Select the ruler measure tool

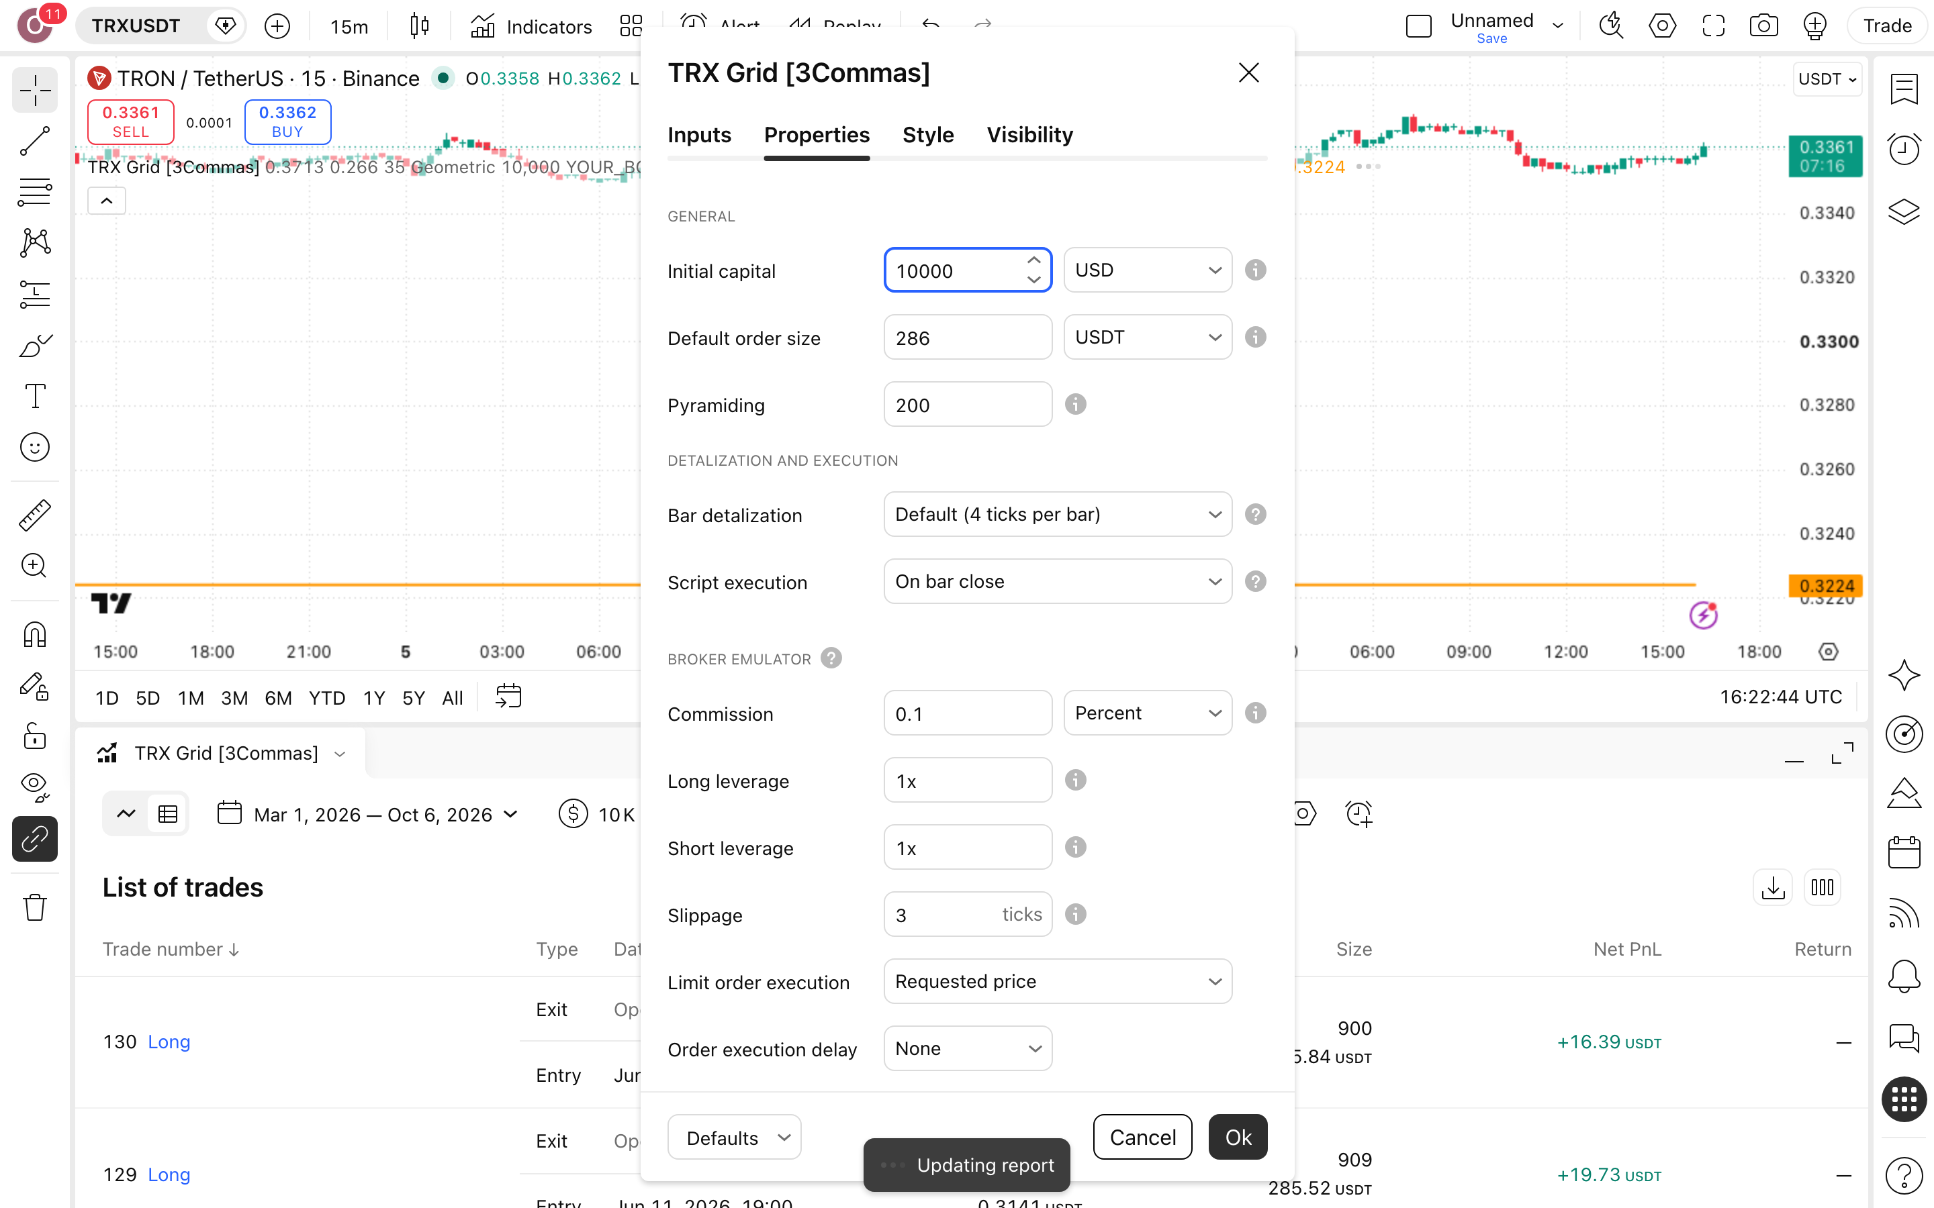[34, 515]
